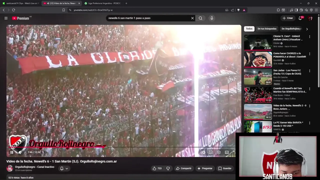Toggle browser sidebar panel
320x180 pixels.
(296, 10)
